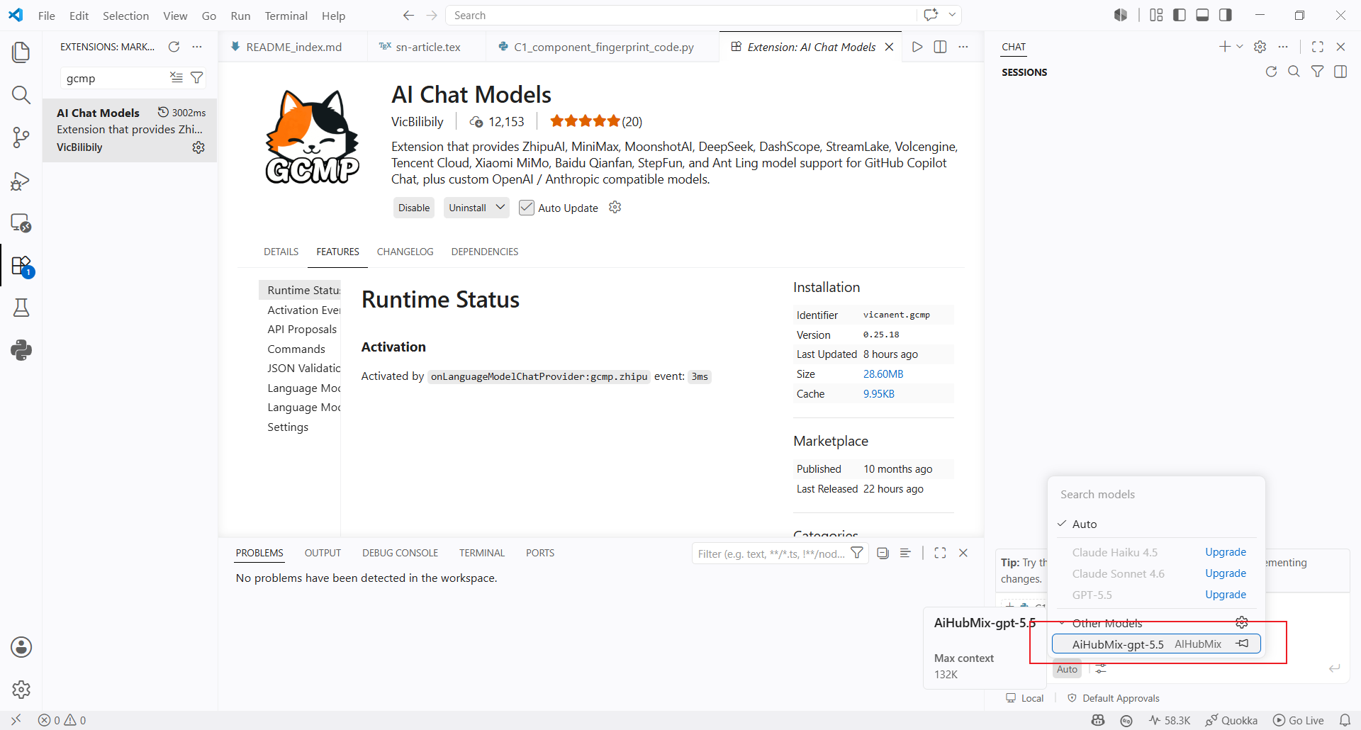Open the VicBilibily publisher link
The height and width of the screenshot is (730, 1361).
(418, 122)
